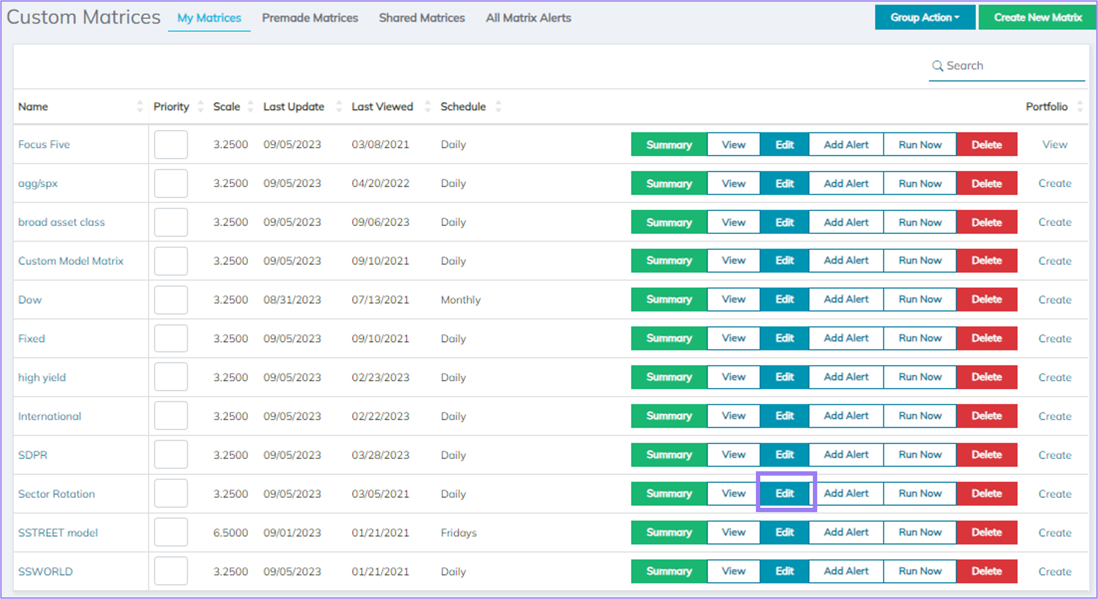The width and height of the screenshot is (1098, 599).
Task: Check the priority checkbox for Focus Five
Action: click(170, 144)
